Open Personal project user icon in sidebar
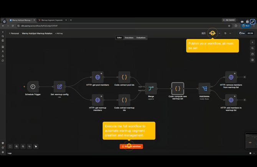Image resolution: width=257 pixels, height=167 pixels. tap(3, 51)
